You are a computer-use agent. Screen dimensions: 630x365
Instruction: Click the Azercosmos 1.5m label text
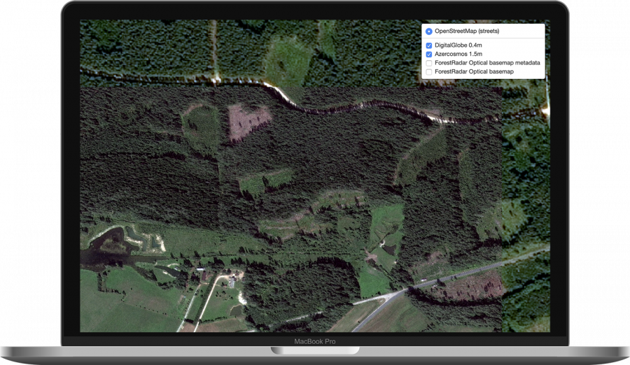pos(458,54)
